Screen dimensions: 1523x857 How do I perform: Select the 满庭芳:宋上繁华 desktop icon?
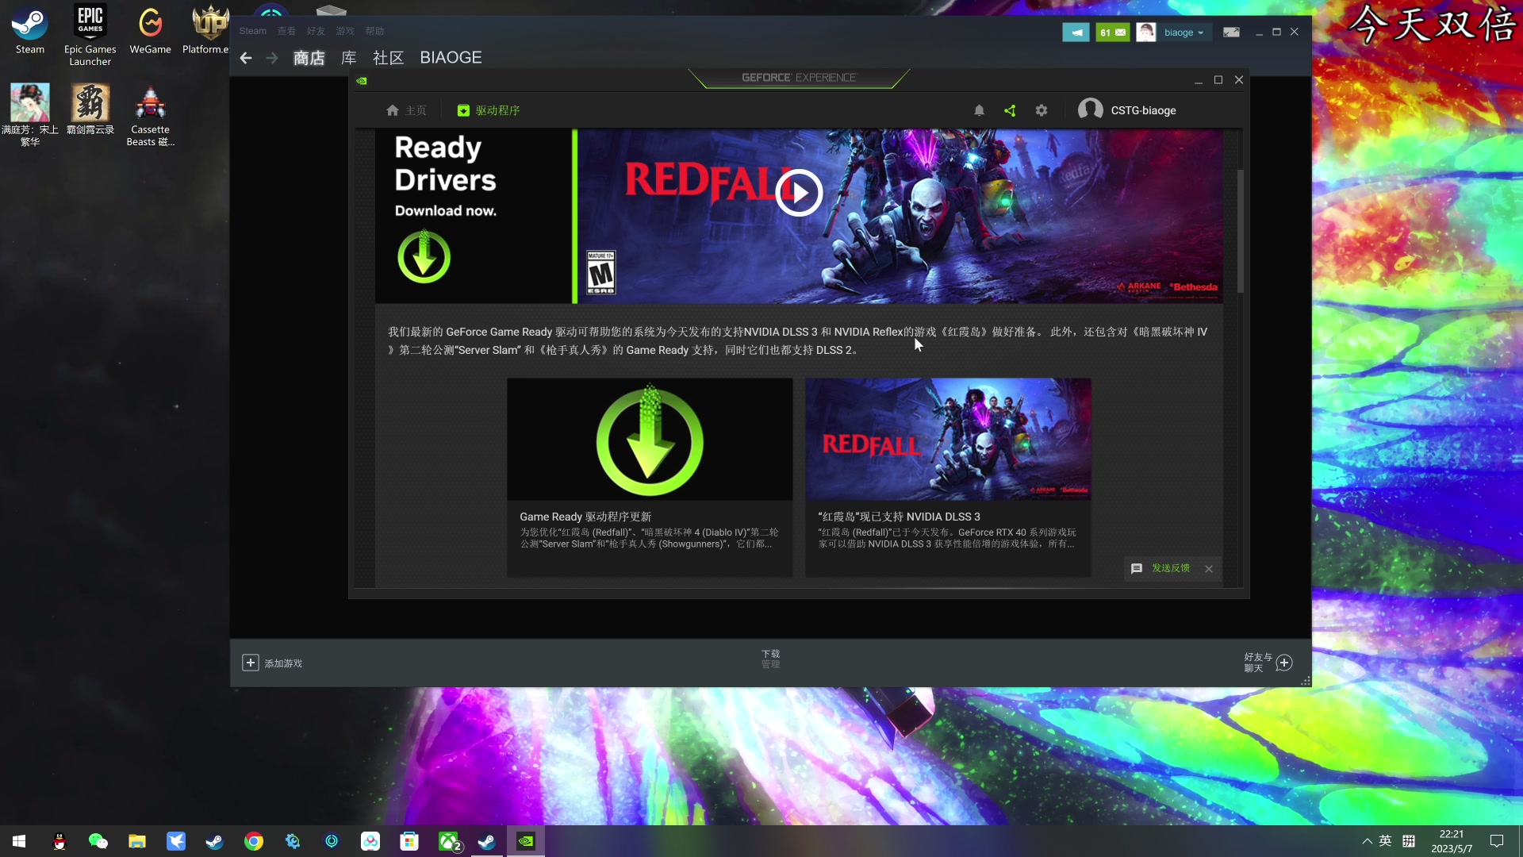coord(30,115)
